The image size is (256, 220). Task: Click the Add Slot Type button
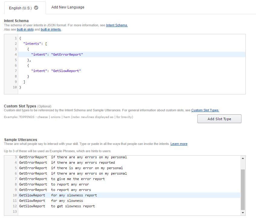tap(219, 119)
